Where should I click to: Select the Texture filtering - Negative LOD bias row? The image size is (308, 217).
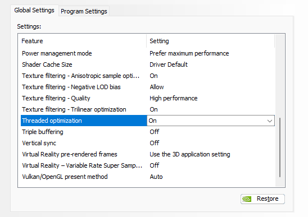point(148,87)
